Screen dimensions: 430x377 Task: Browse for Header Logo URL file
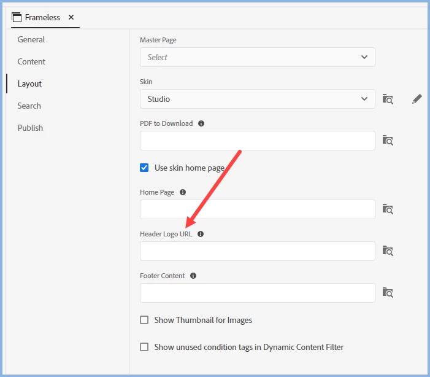coord(388,251)
